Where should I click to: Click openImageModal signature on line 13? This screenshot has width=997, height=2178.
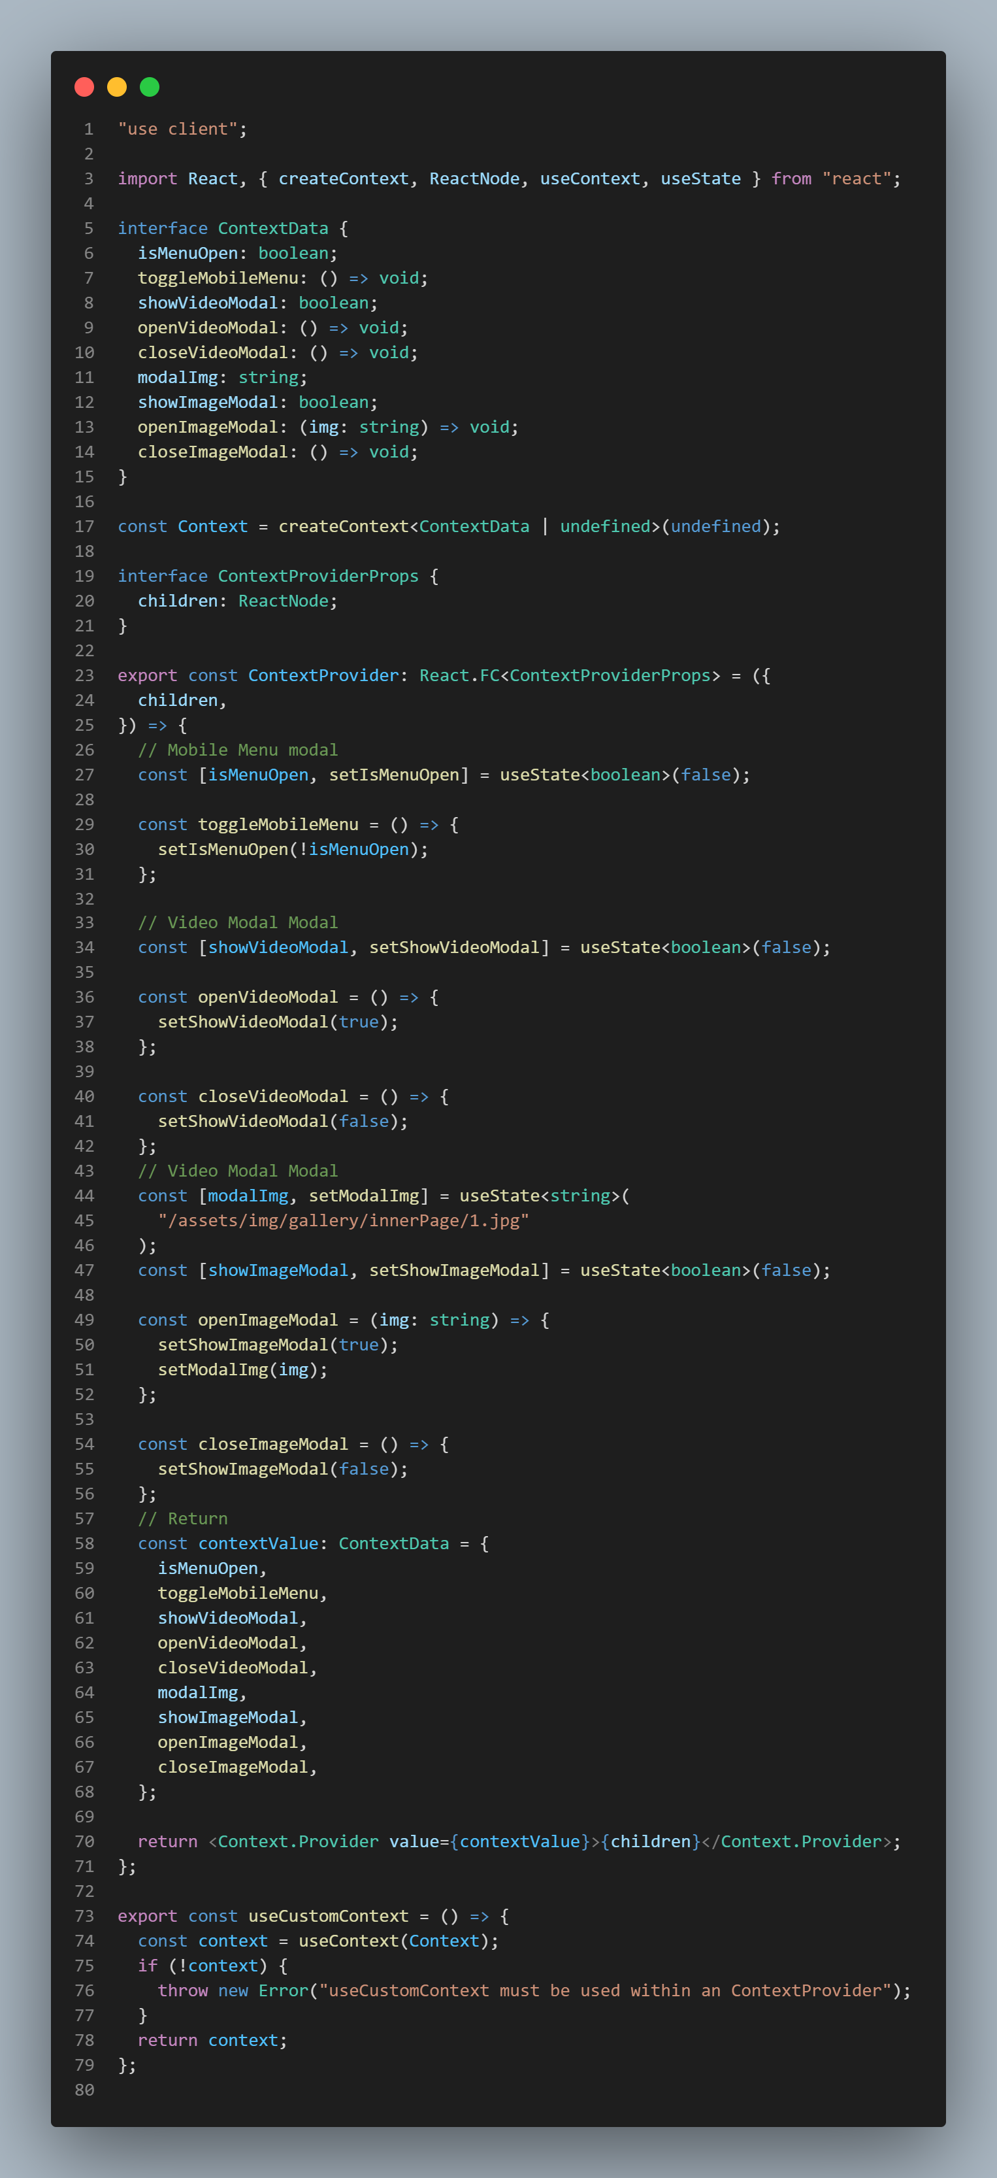click(x=328, y=427)
